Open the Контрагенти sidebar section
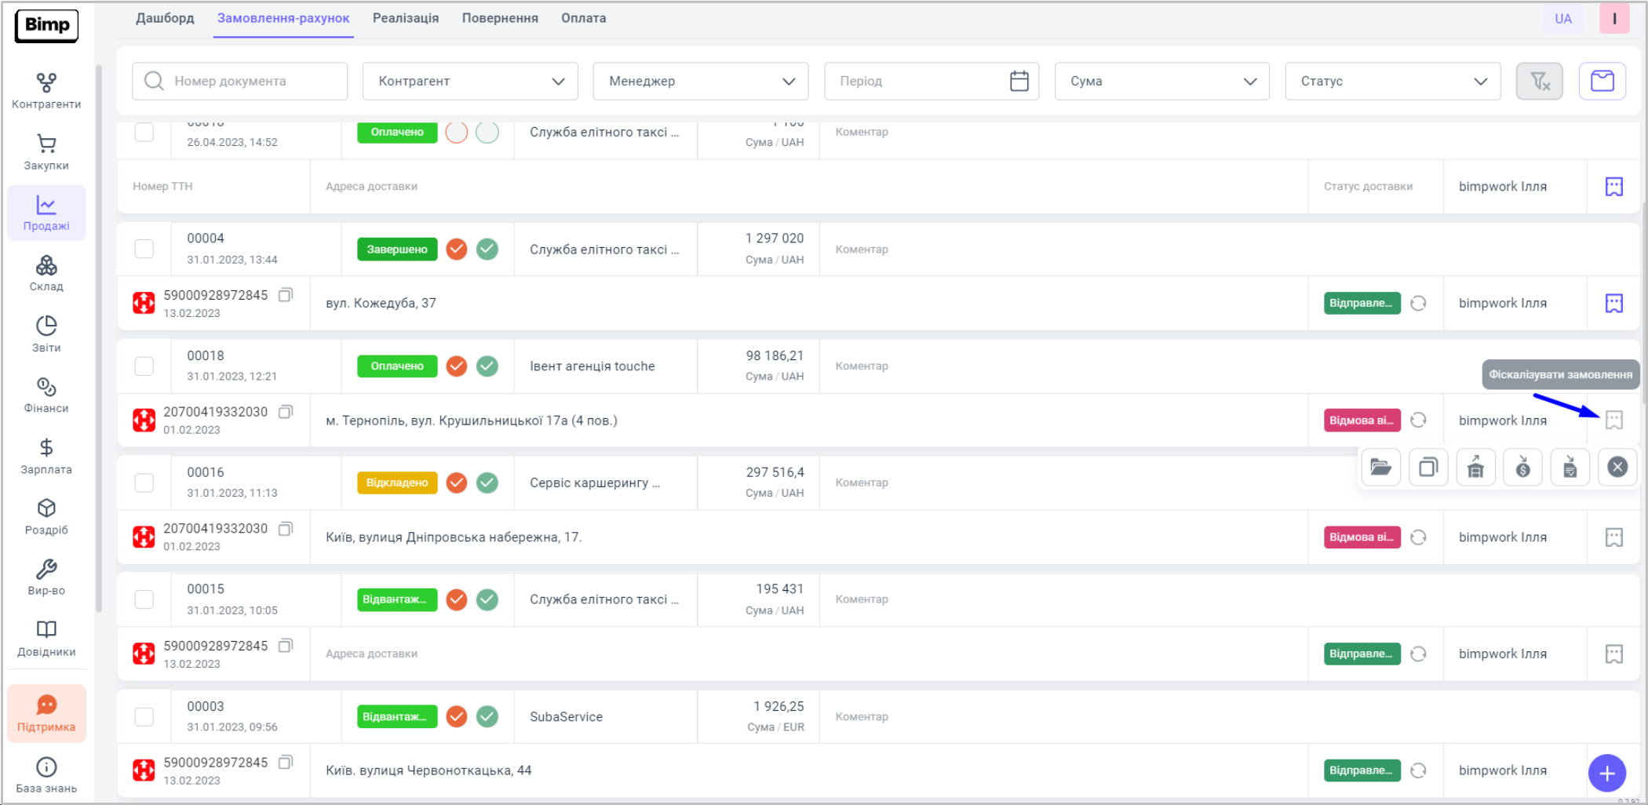1648x805 pixels. point(46,91)
